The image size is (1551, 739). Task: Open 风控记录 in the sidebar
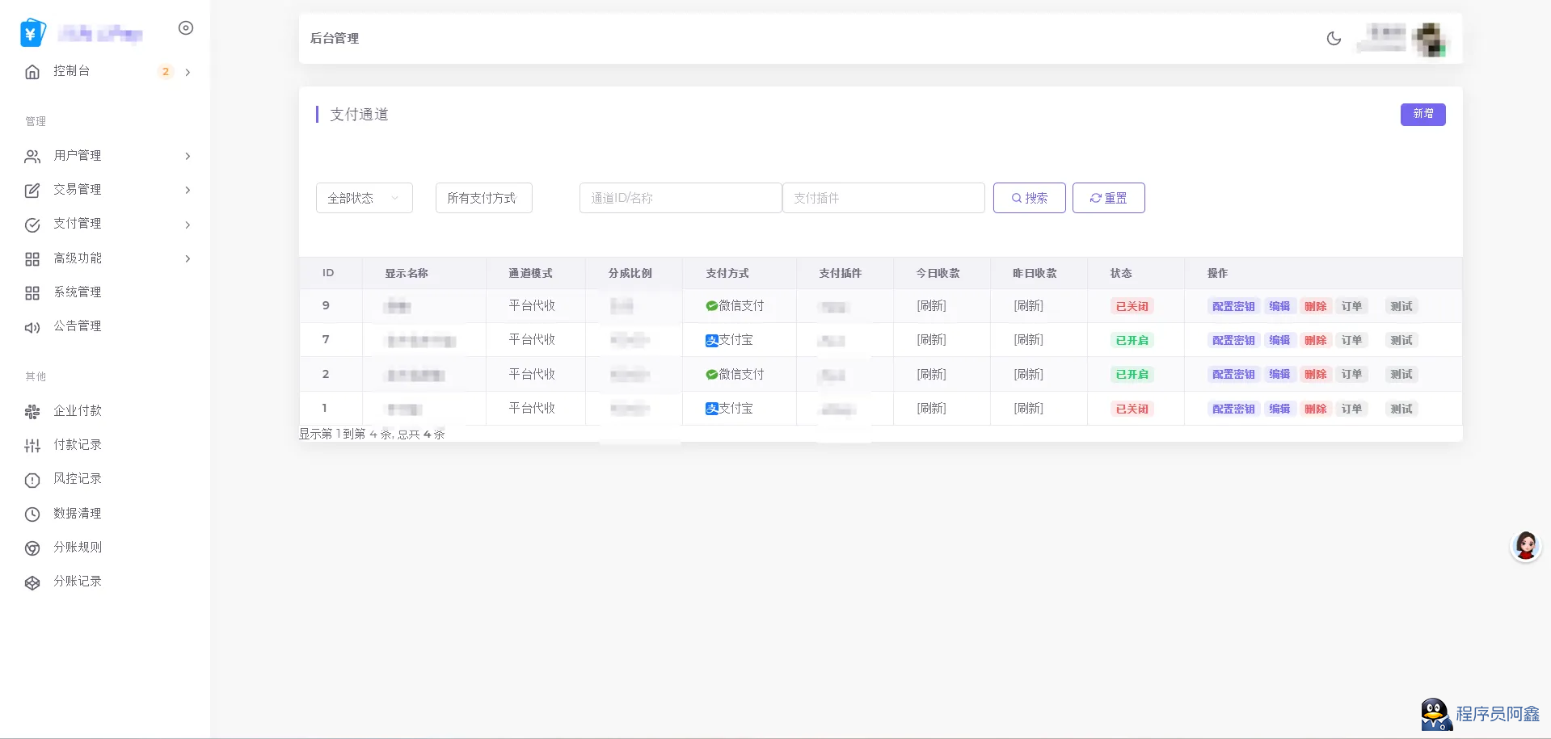(77, 479)
